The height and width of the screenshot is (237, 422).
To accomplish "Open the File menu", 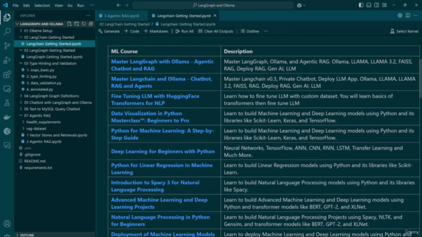I will click(16, 5).
